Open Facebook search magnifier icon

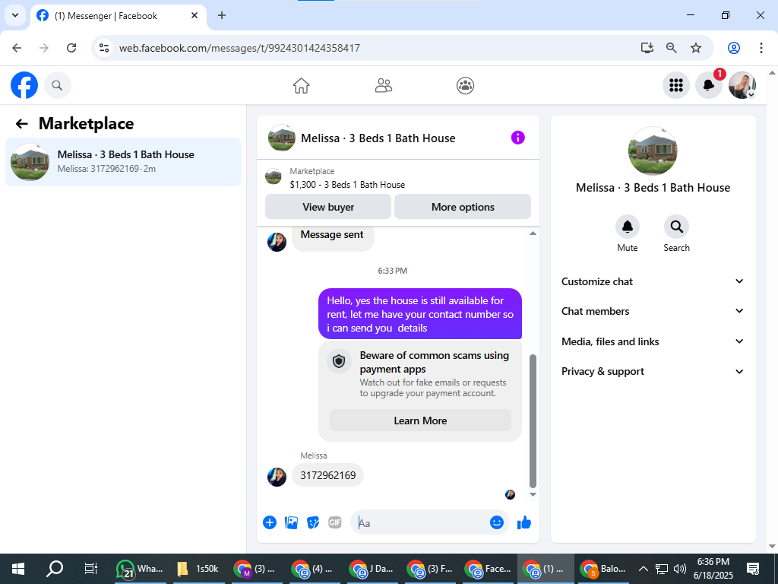[58, 85]
